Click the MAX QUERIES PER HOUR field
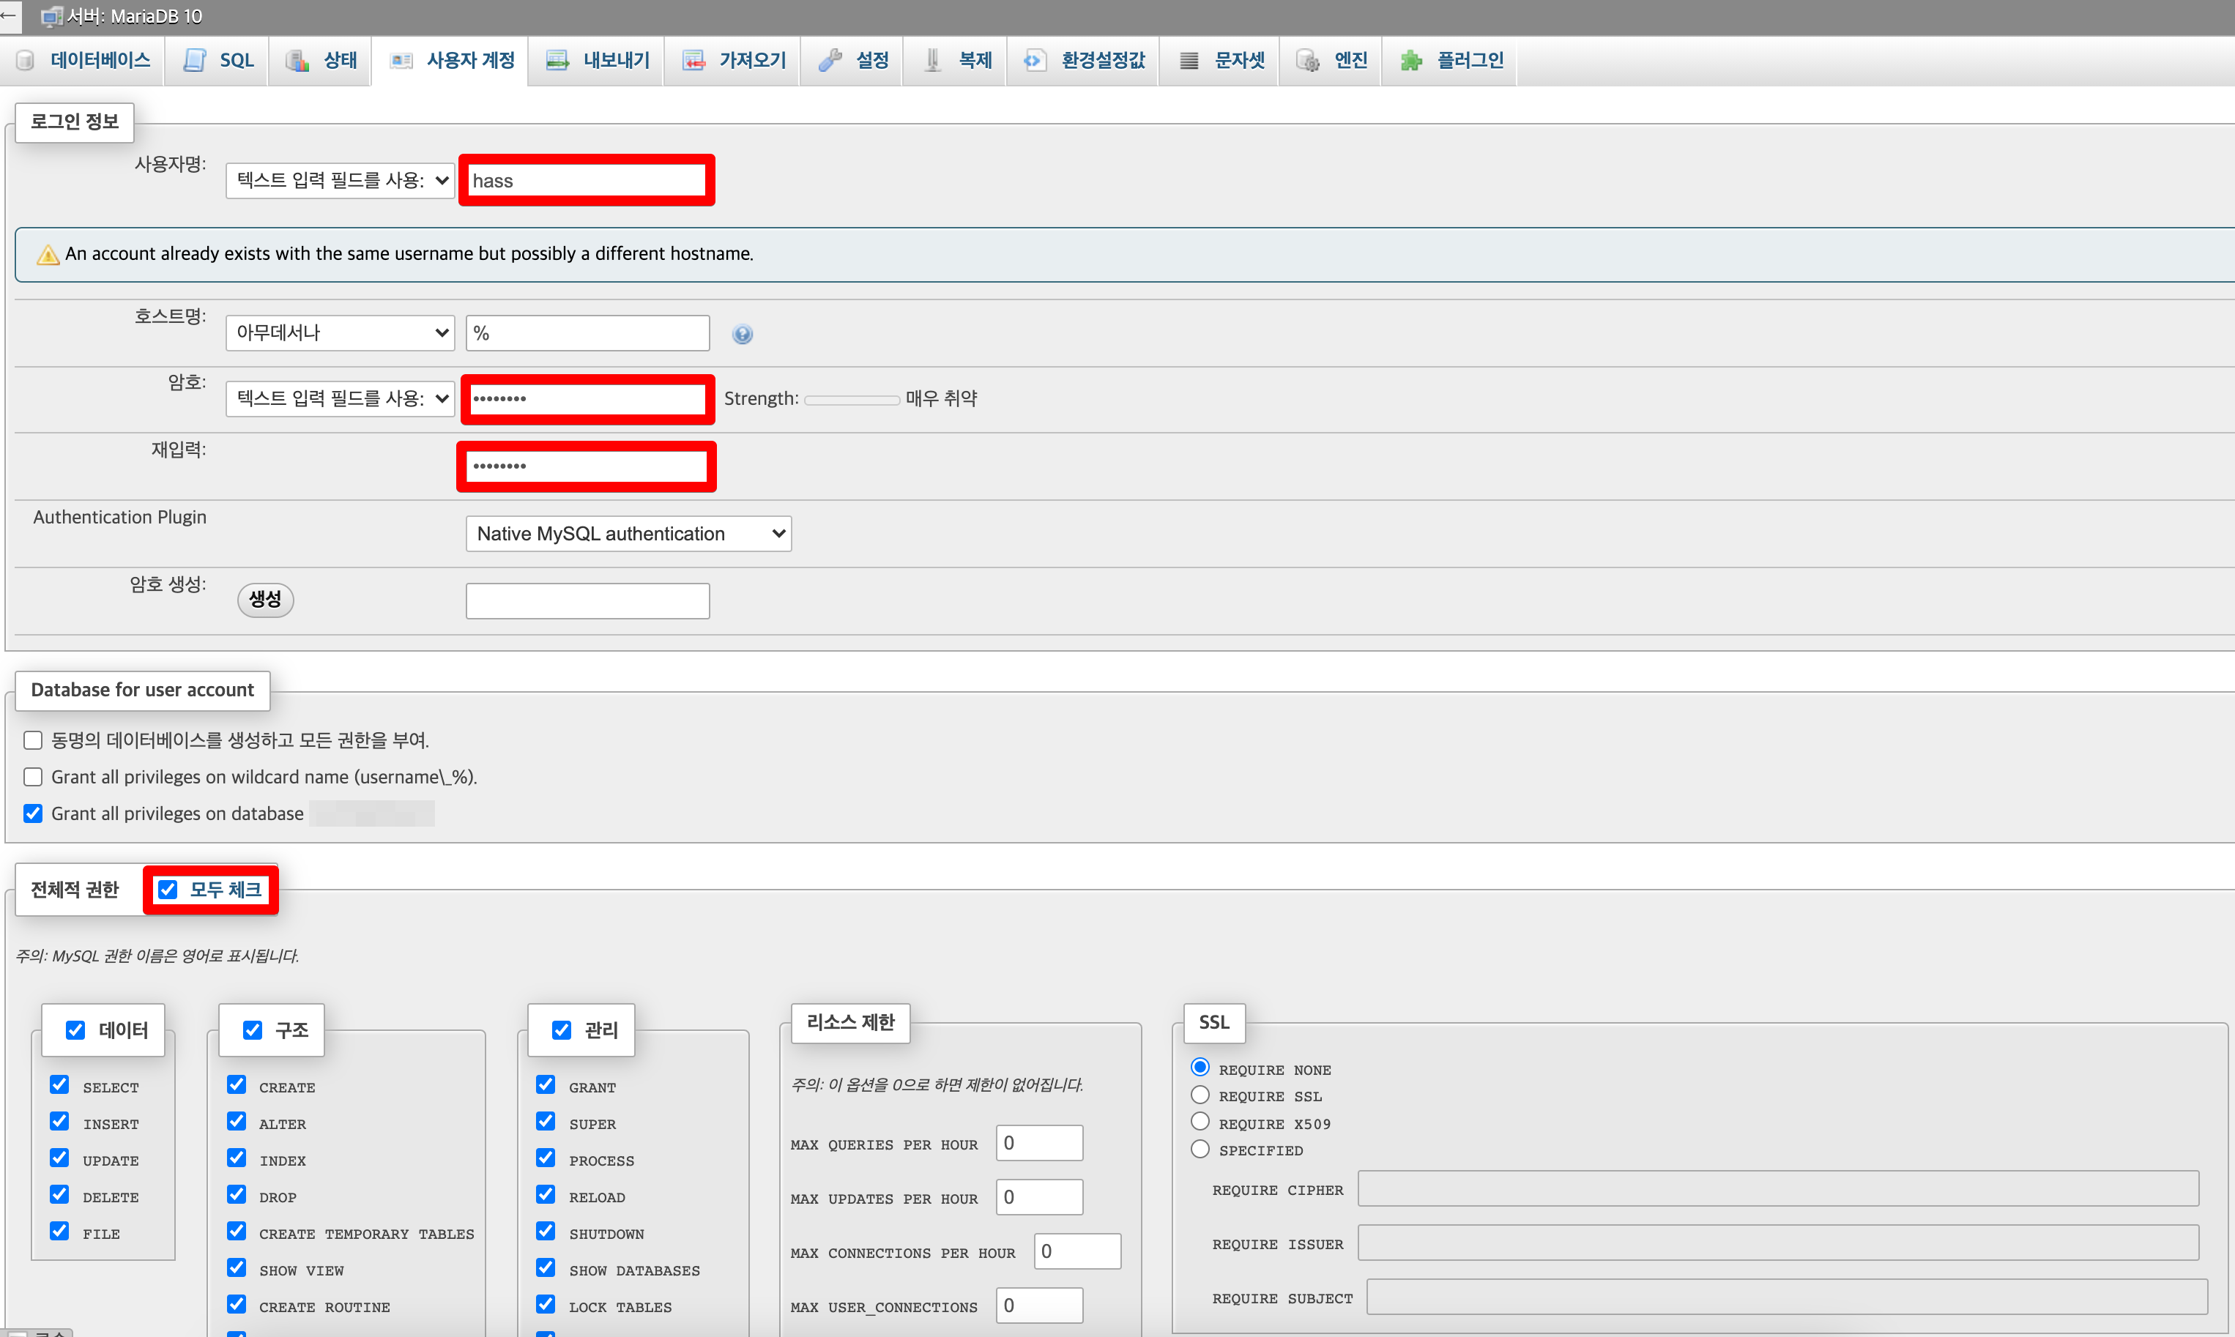The height and width of the screenshot is (1337, 2235). coord(1038,1142)
